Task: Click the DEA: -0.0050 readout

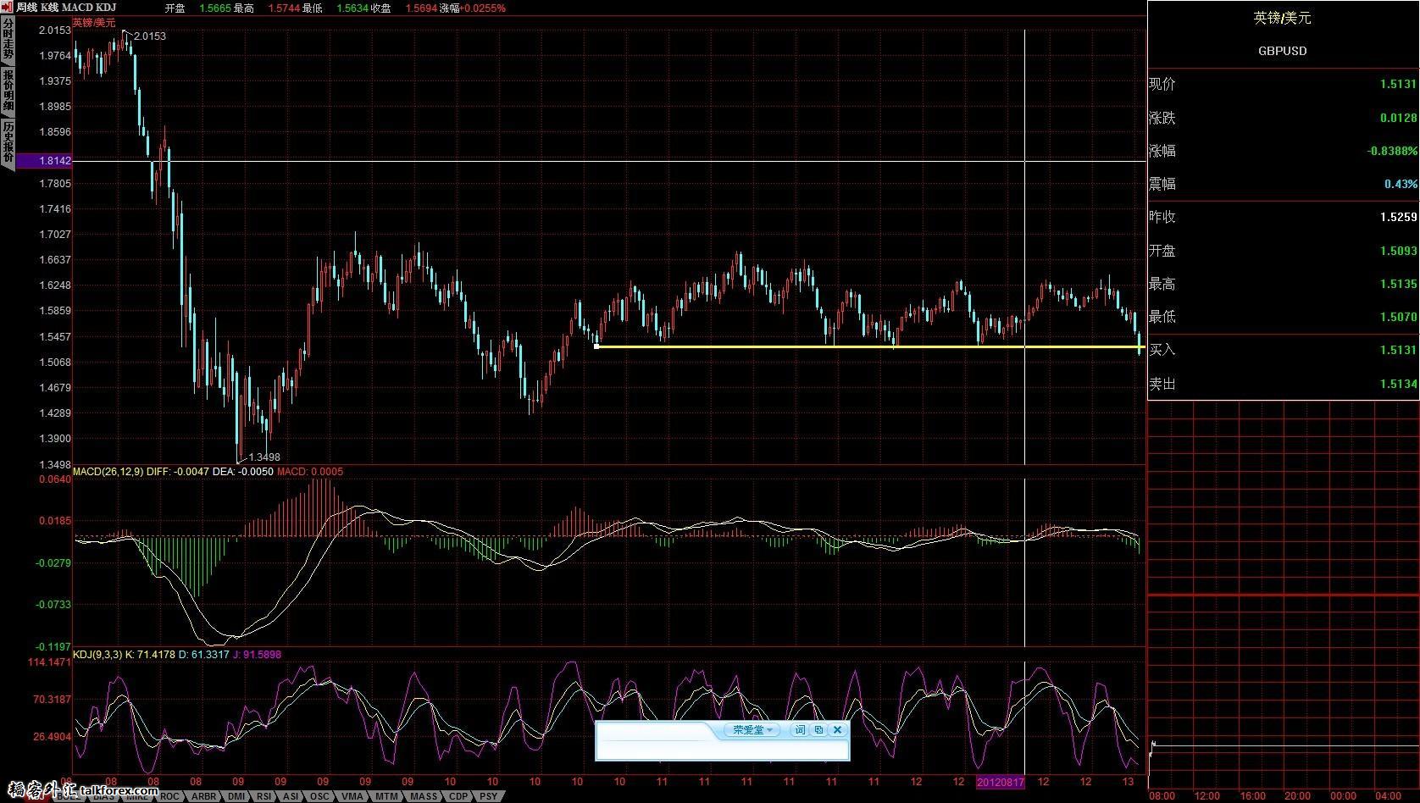Action: 242,471
